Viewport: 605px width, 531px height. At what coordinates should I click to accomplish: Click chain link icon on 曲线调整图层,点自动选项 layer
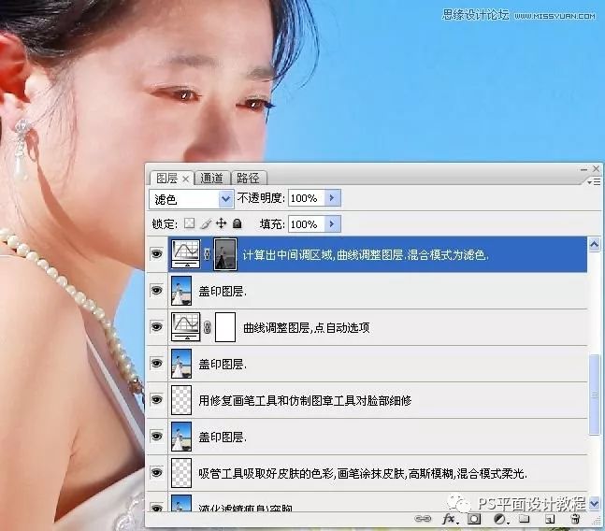pos(208,327)
